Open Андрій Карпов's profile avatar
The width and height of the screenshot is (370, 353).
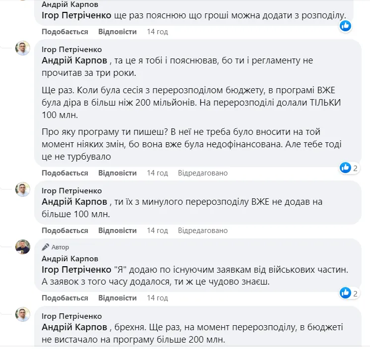23,246
